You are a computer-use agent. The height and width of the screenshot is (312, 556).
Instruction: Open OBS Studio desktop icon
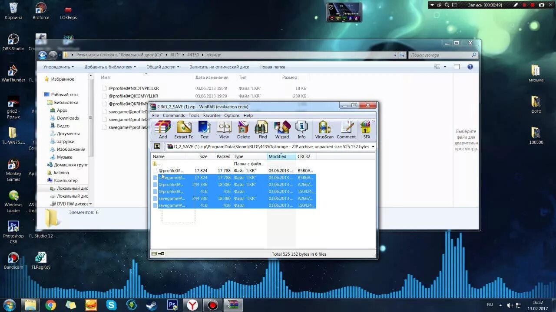coord(13,42)
